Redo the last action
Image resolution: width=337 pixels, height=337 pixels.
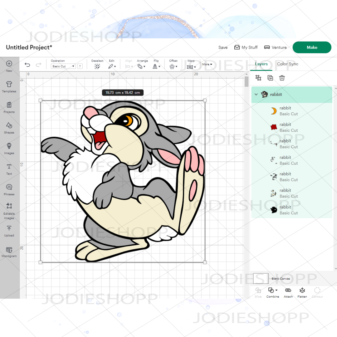[x=38, y=65]
